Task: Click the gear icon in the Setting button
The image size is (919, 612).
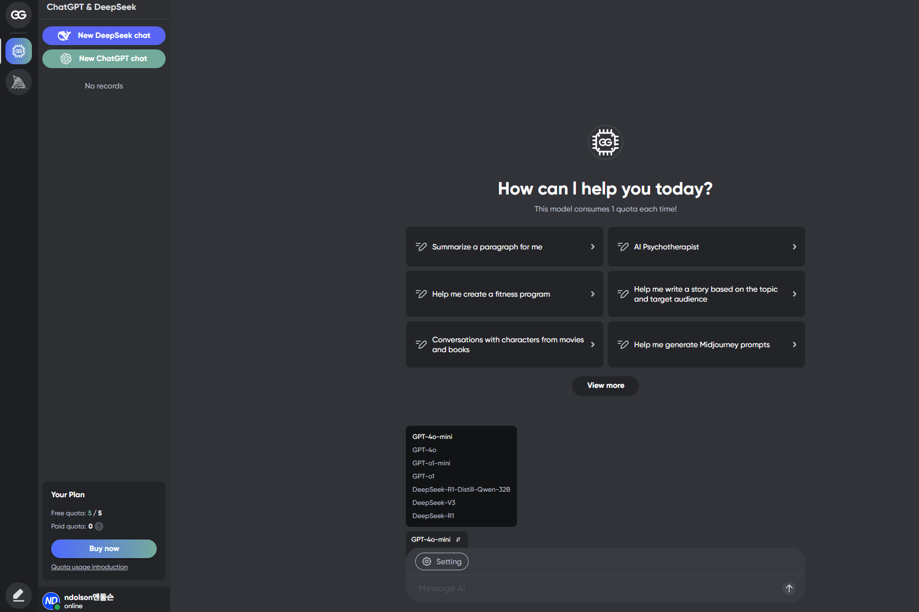Action: [x=427, y=561]
